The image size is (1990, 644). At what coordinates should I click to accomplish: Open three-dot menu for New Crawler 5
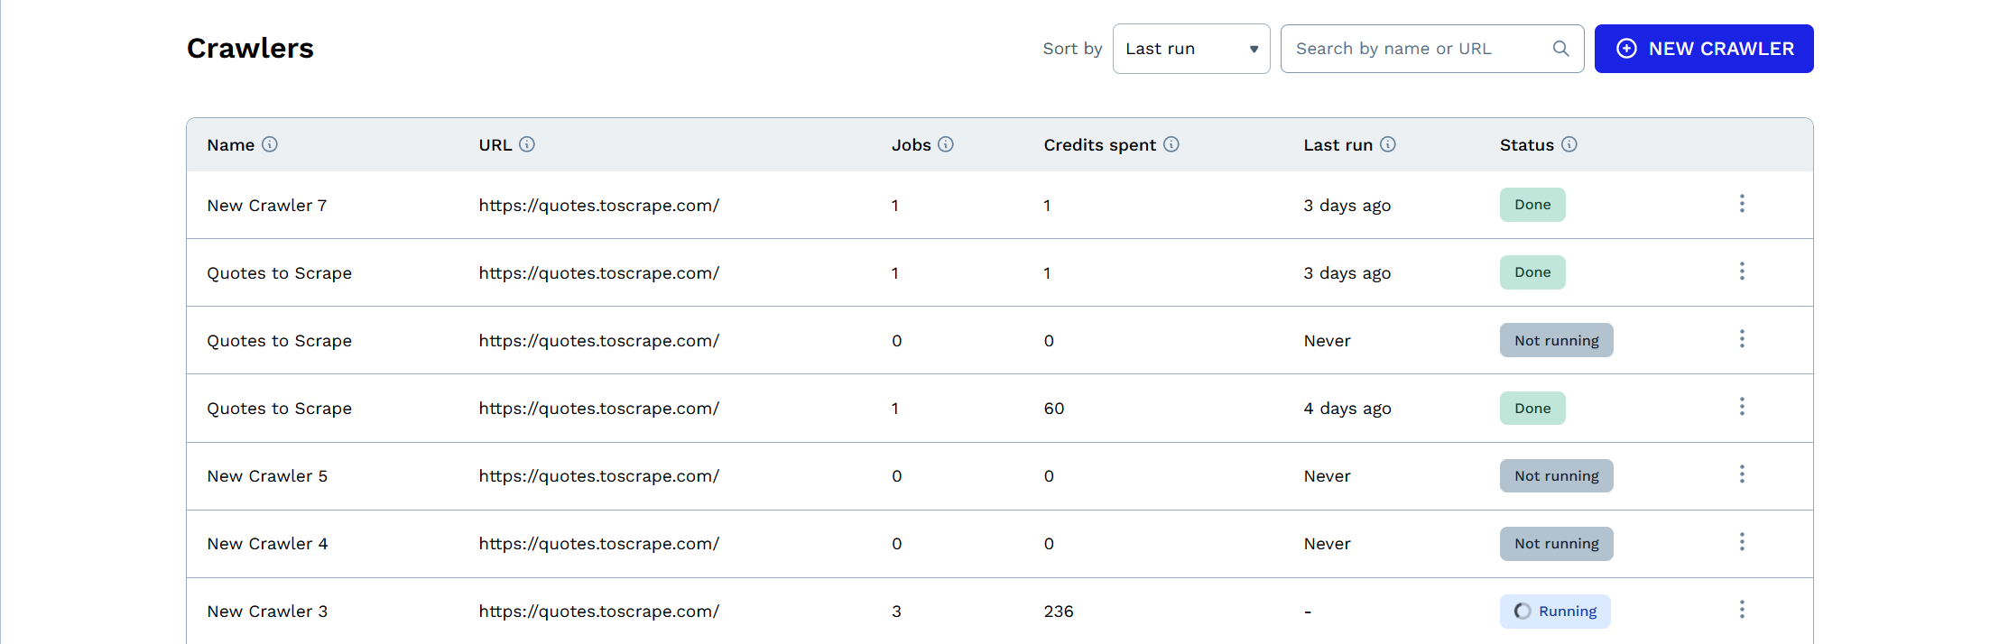click(x=1742, y=474)
